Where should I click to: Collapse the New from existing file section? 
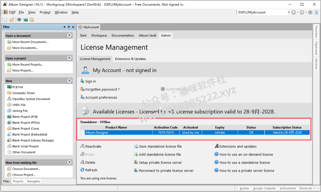pos(69,163)
